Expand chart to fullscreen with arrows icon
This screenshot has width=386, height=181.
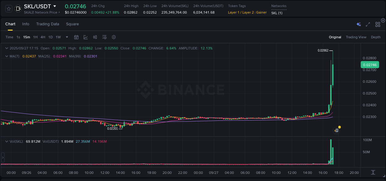click(368, 24)
